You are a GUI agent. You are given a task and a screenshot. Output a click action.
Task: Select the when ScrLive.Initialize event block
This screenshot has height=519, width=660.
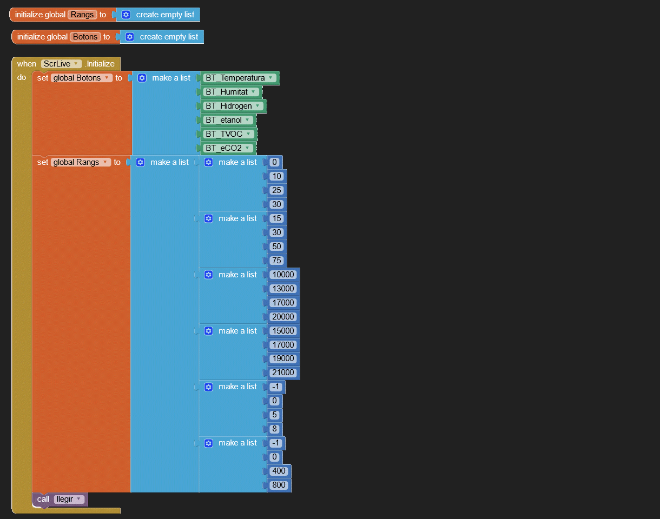tap(26, 64)
